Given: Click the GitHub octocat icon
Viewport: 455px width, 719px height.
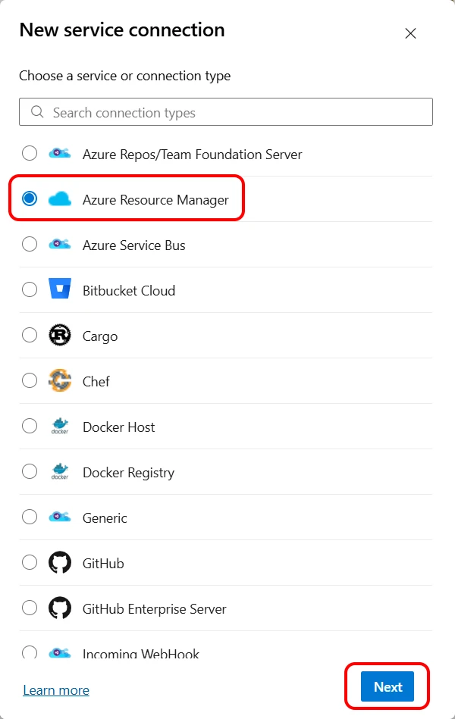Looking at the screenshot, I should [x=59, y=563].
